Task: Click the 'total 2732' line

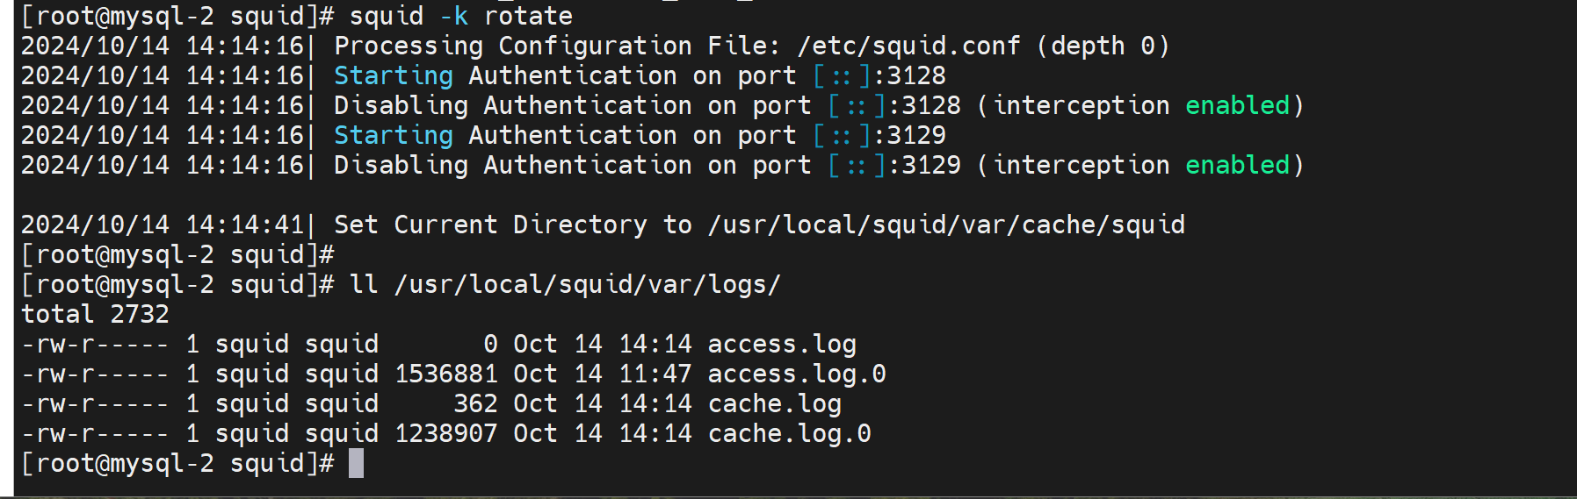Action: pos(95,314)
